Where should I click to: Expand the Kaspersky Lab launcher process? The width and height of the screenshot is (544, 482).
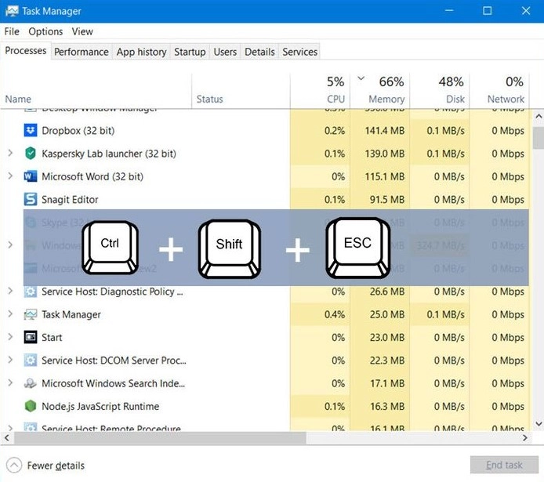tap(10, 154)
